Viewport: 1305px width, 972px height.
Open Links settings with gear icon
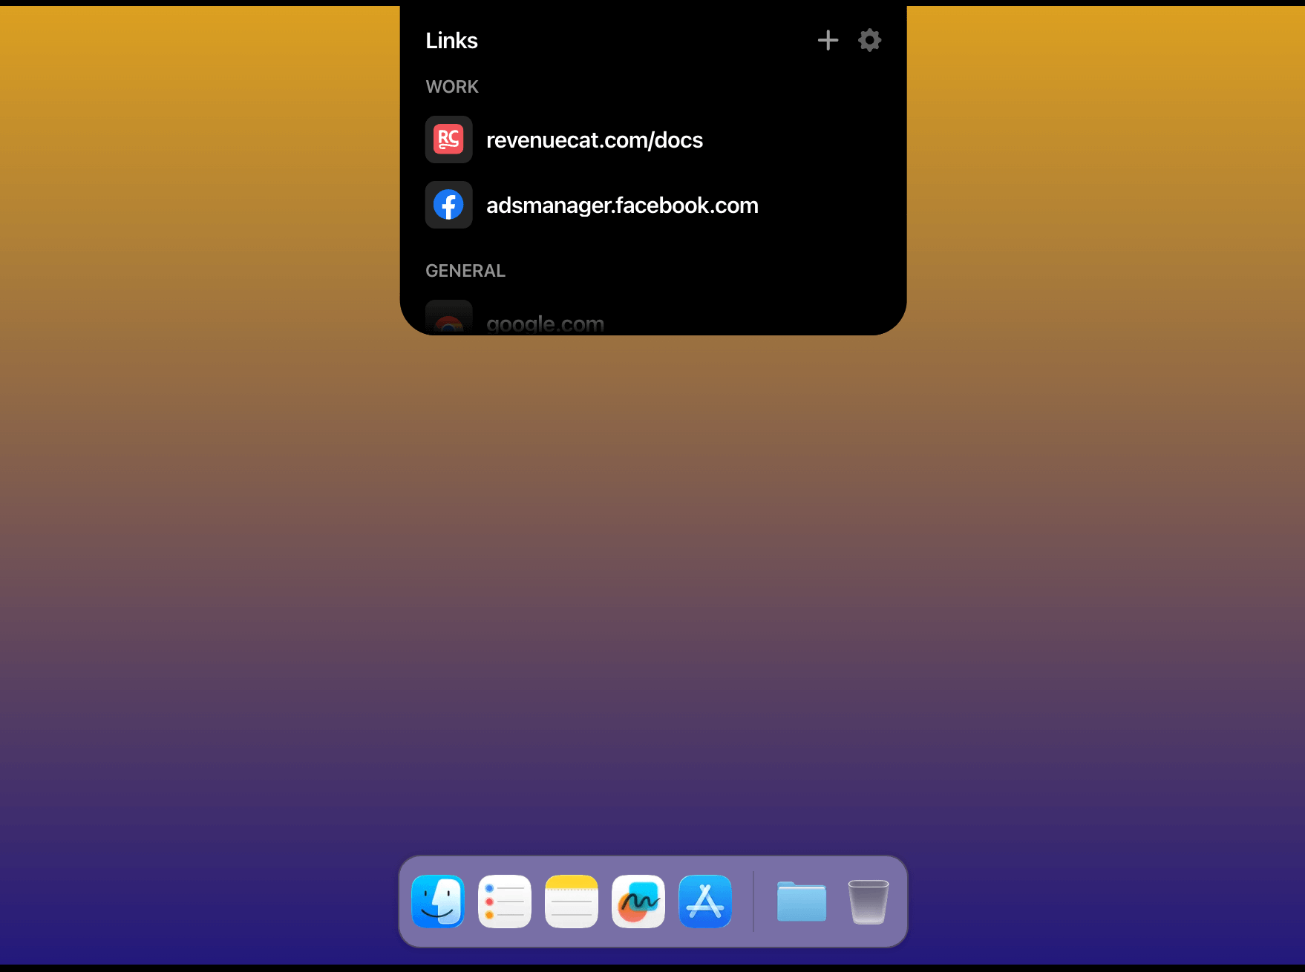869,40
